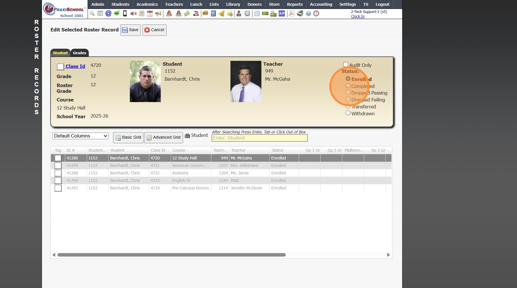
Task: Select the Completed status radio button
Action: click(x=348, y=86)
